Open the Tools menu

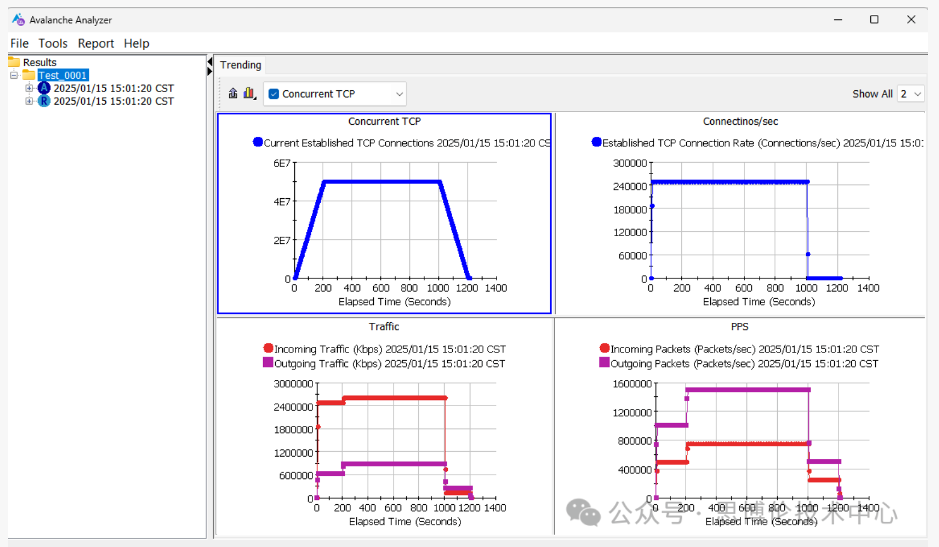[x=53, y=43]
